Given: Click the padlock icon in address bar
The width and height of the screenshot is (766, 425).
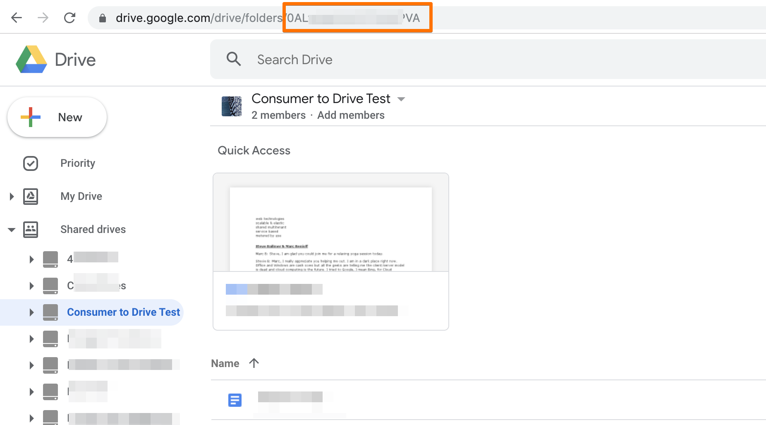Looking at the screenshot, I should [103, 18].
